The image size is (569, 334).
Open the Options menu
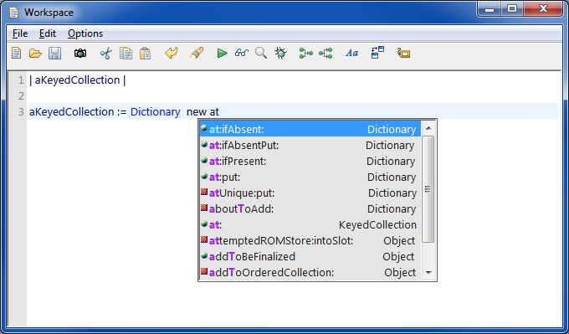[x=85, y=33]
